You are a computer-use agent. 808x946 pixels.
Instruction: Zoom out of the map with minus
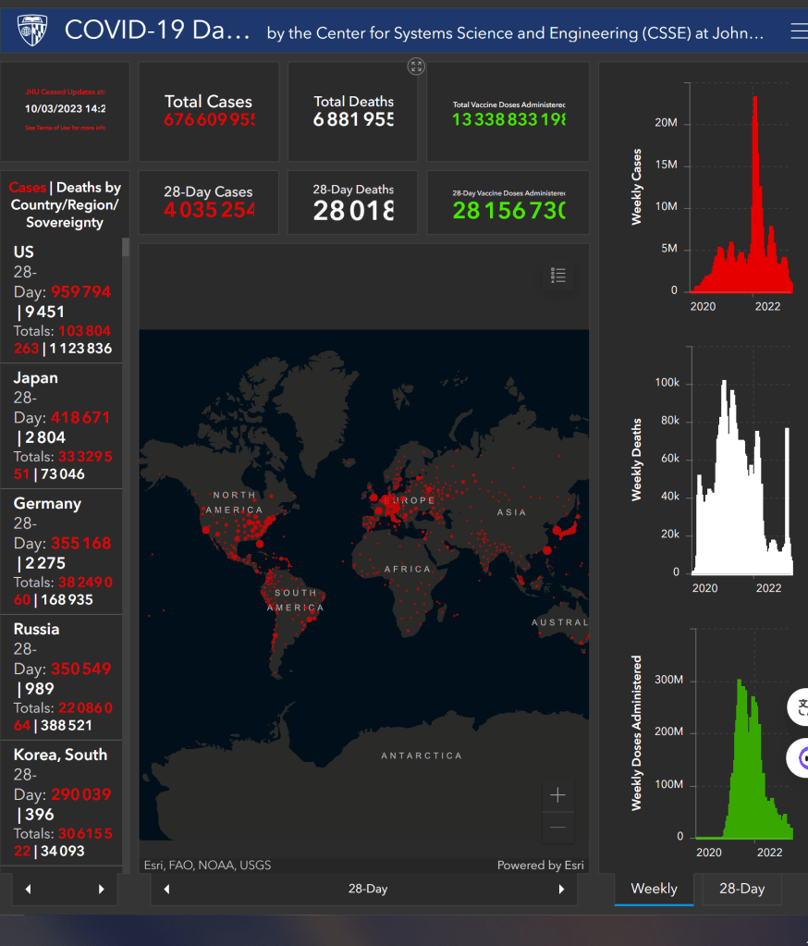557,828
